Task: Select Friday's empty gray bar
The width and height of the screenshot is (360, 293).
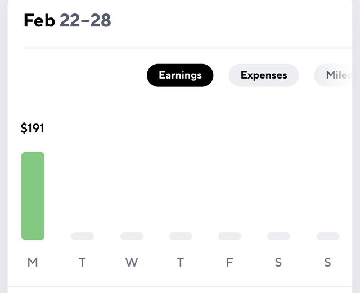Action: click(229, 236)
